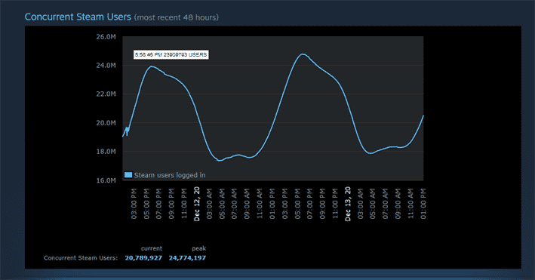535x280 pixels.
Task: Click the 11:00 PM label just before Dec 13
Action: pos(335,203)
